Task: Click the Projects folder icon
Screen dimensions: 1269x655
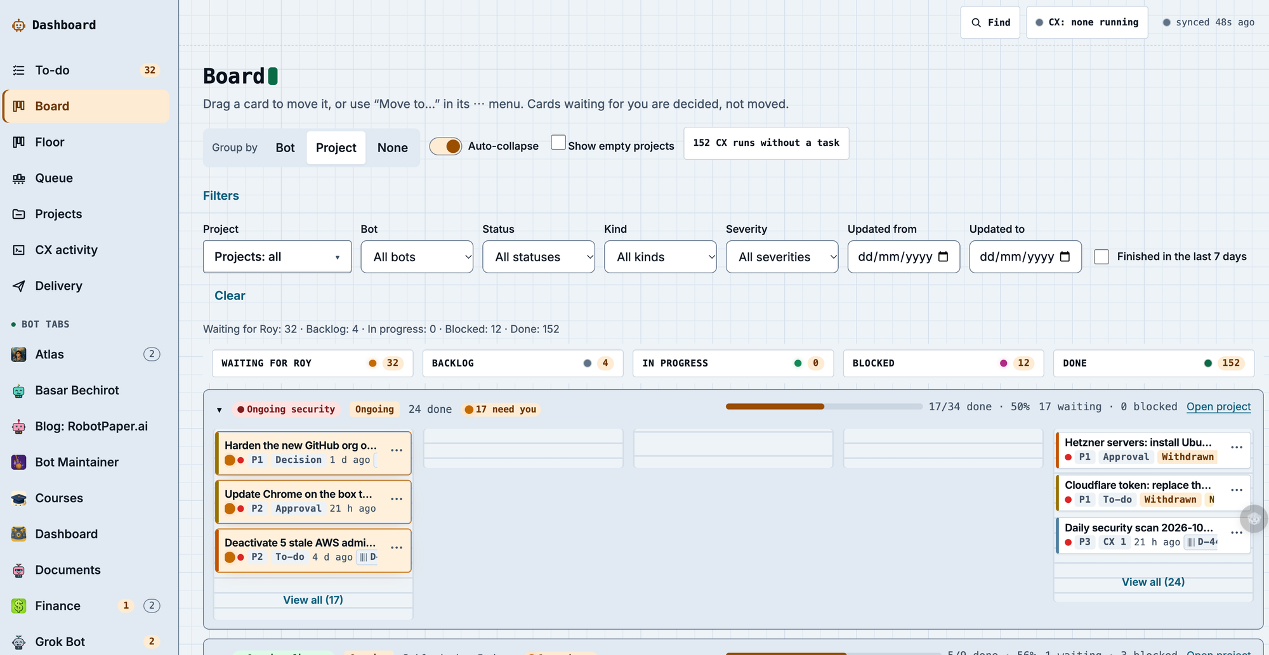Action: (x=19, y=214)
